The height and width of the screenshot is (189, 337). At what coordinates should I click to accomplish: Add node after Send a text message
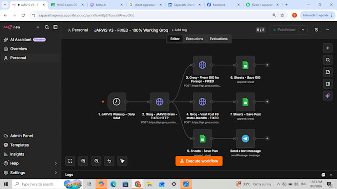tap(267, 139)
